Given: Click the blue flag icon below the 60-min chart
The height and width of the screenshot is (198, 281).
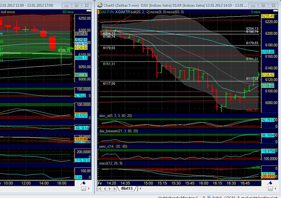Looking at the screenshot, I should (84, 183).
